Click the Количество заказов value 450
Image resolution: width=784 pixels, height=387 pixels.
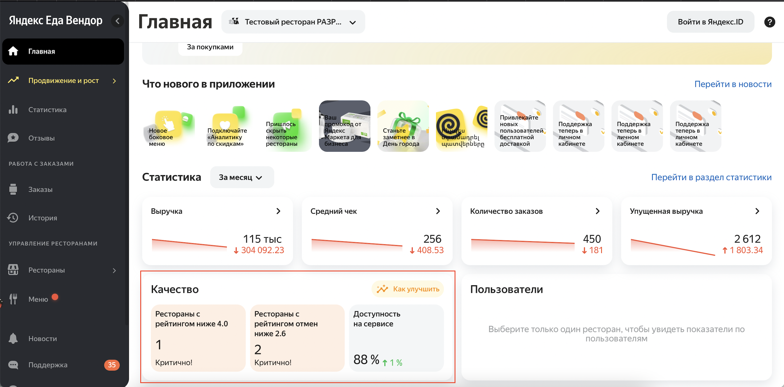click(x=592, y=239)
